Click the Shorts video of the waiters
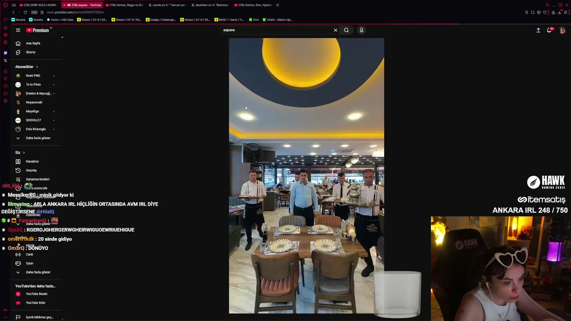The width and height of the screenshot is (571, 321). (306, 176)
